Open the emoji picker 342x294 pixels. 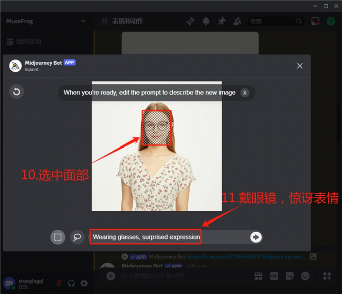click(x=305, y=276)
